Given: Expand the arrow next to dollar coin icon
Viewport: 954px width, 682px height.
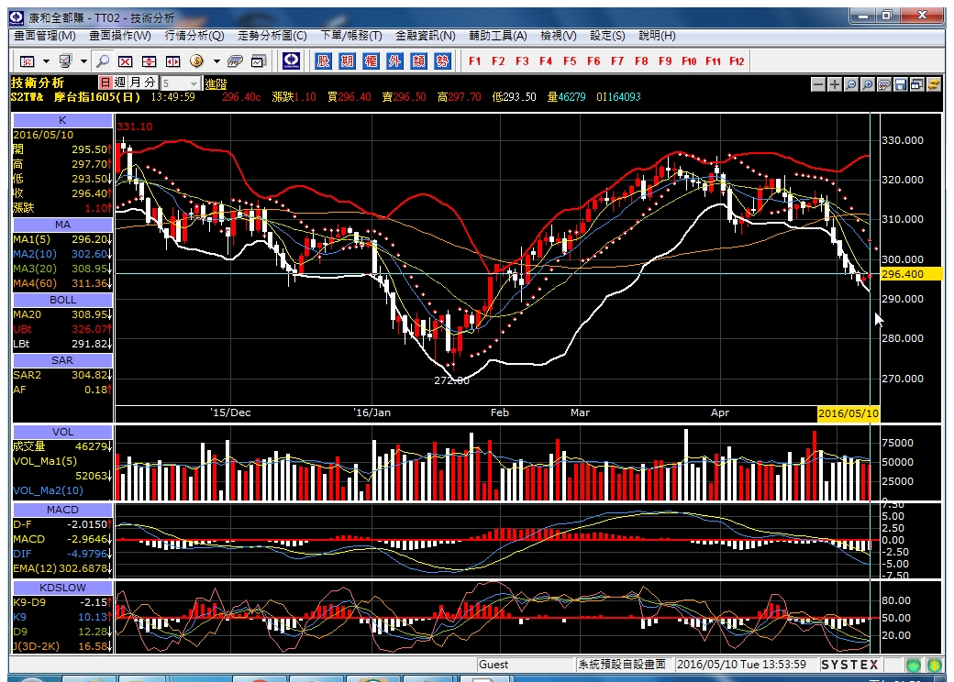Looking at the screenshot, I should [216, 60].
